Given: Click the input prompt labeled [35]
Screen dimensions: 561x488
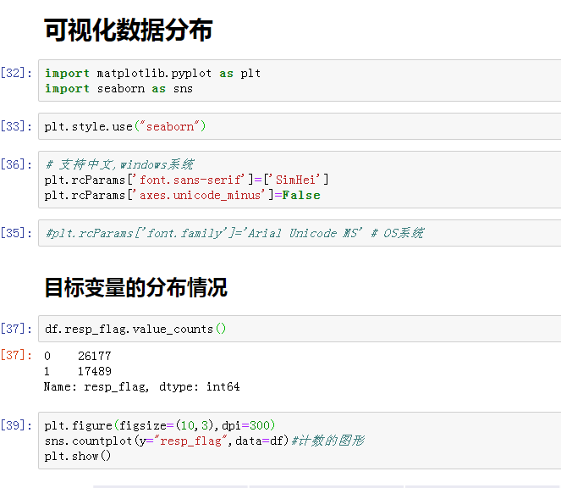Looking at the screenshot, I should (x=17, y=233).
